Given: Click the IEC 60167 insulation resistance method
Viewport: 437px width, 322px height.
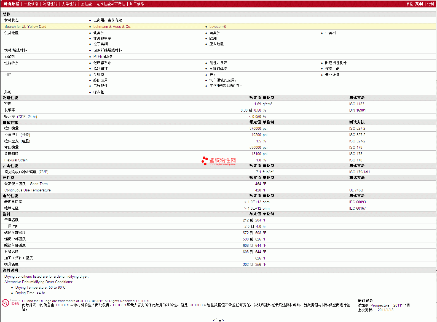Looking at the screenshot, I should tap(357, 208).
